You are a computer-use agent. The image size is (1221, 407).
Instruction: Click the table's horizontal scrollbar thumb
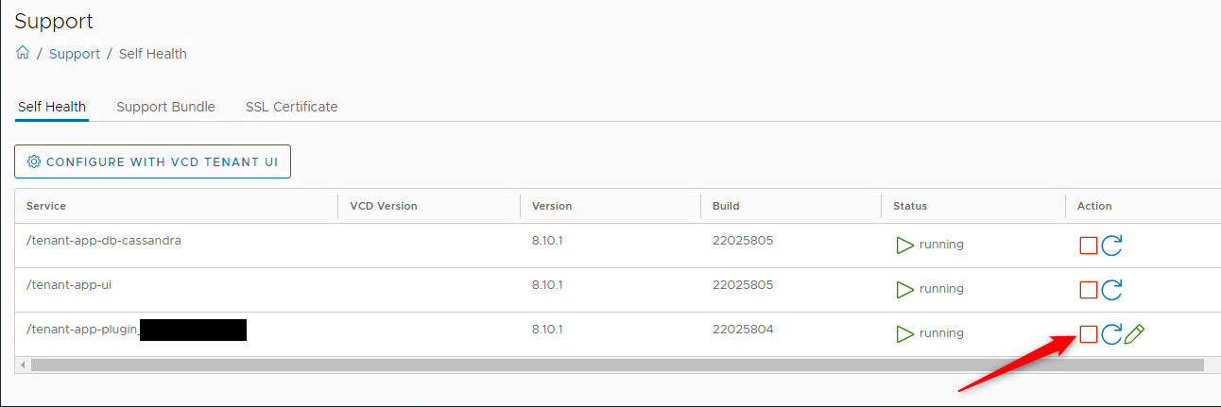(616, 365)
